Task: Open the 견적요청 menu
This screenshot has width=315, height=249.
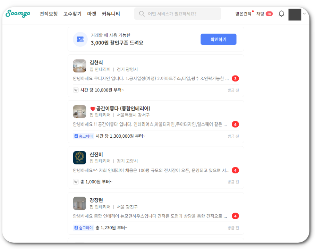Action: click(49, 14)
